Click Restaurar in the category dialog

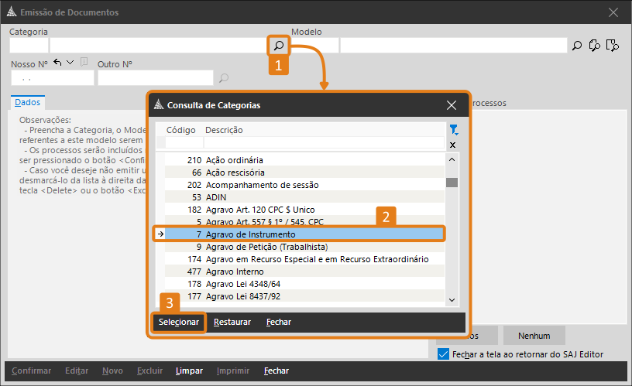(x=232, y=322)
